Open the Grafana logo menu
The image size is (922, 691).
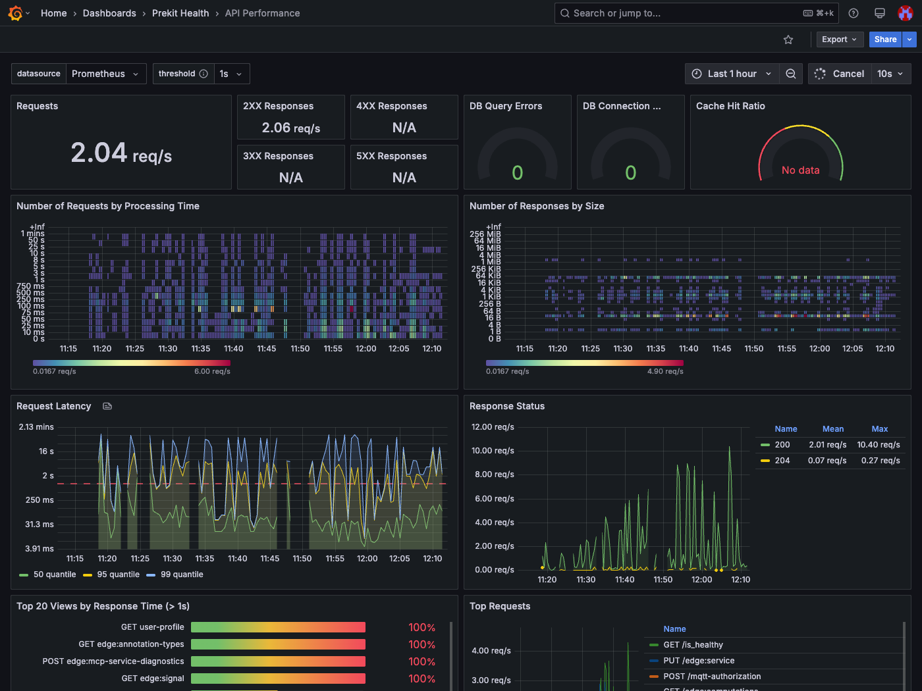pyautogui.click(x=15, y=13)
